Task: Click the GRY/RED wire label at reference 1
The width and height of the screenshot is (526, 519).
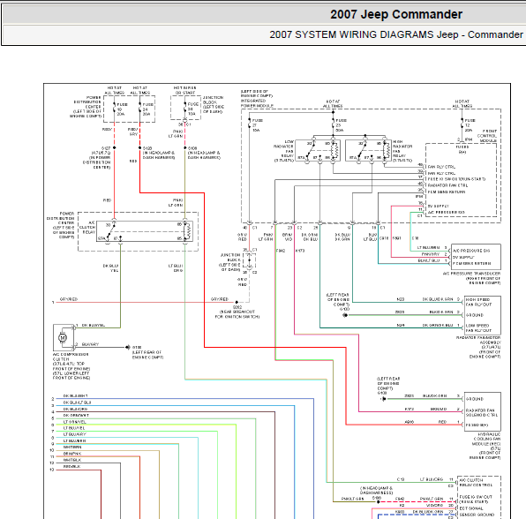Action: coord(69,299)
